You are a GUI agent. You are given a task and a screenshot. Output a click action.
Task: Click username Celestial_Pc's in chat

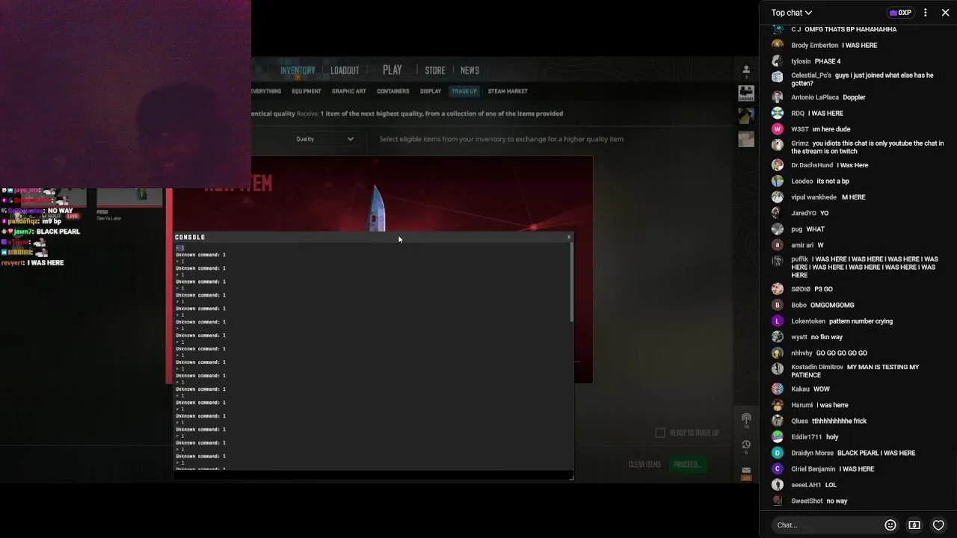(x=811, y=75)
